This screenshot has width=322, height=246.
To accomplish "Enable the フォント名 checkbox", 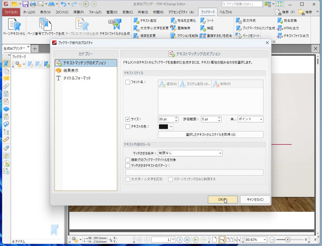I will tap(128, 82).
